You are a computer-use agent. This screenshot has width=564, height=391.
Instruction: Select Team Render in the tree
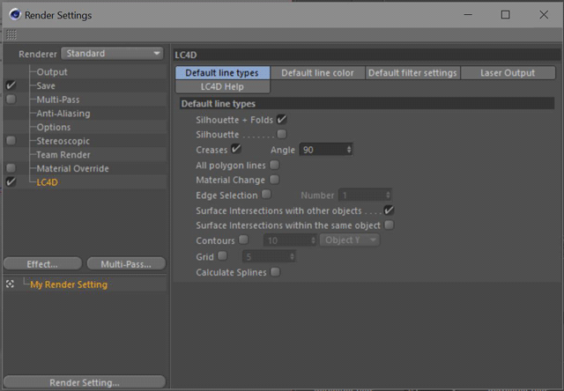(63, 155)
